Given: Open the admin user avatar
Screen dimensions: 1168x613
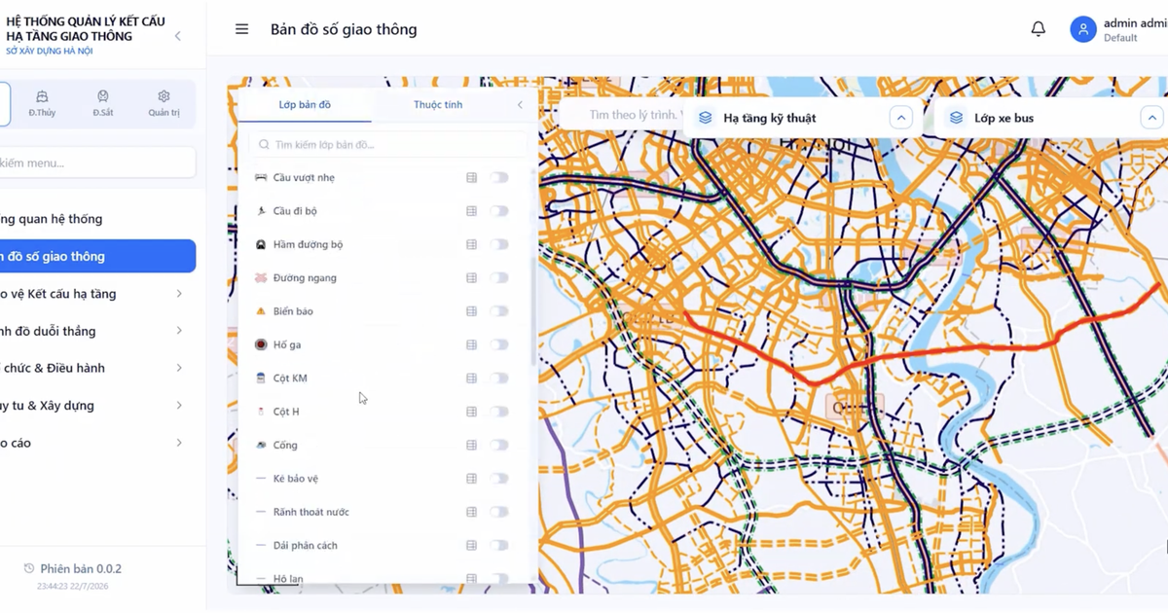Looking at the screenshot, I should pos(1083,29).
